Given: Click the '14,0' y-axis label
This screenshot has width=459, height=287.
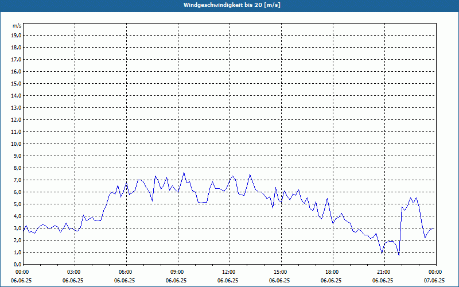Looking at the screenshot, I should [16, 95].
